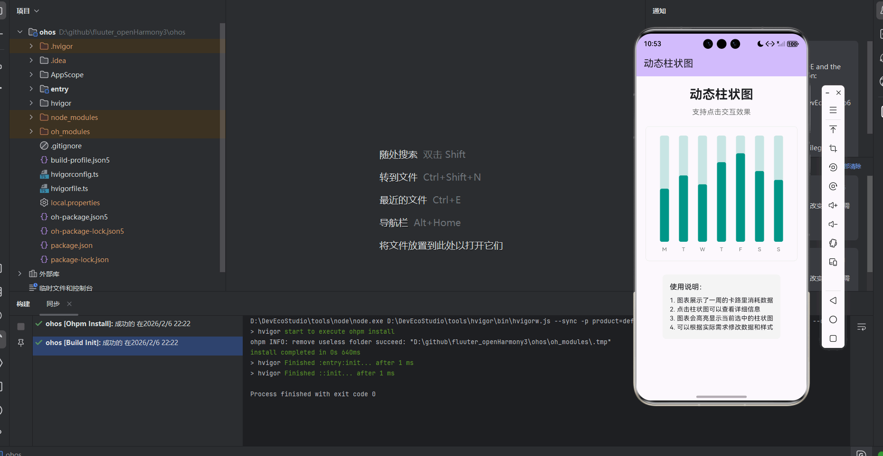Image resolution: width=883 pixels, height=456 pixels.
Task: Click the emulator always-on-top pin icon
Action: (833, 129)
